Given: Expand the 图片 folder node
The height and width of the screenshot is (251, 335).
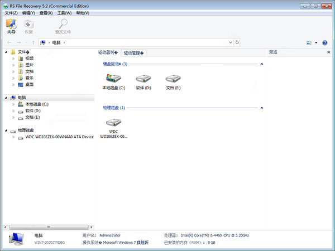Looking at the screenshot, I should 13,65.
